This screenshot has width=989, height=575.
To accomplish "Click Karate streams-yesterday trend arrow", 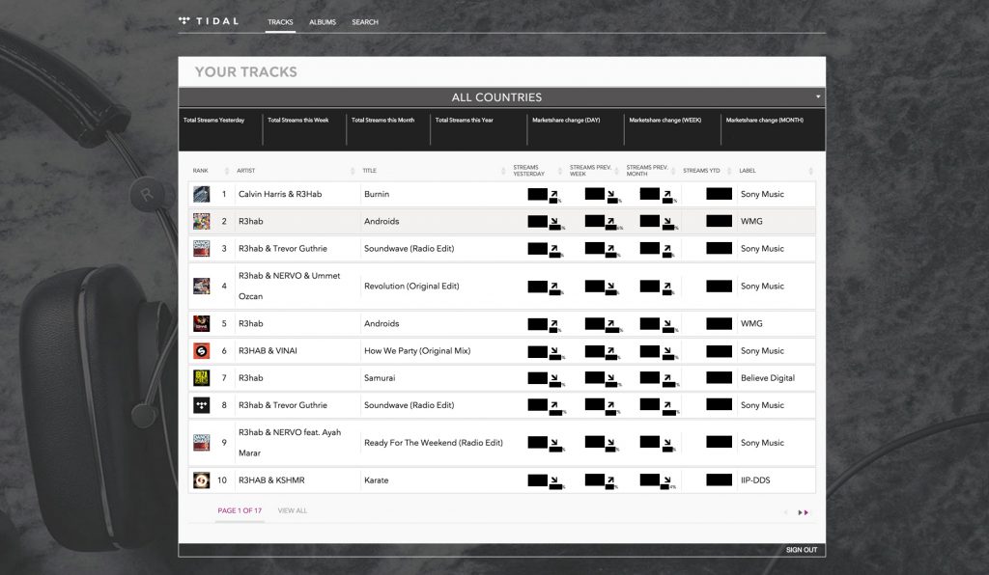I will pos(553,481).
